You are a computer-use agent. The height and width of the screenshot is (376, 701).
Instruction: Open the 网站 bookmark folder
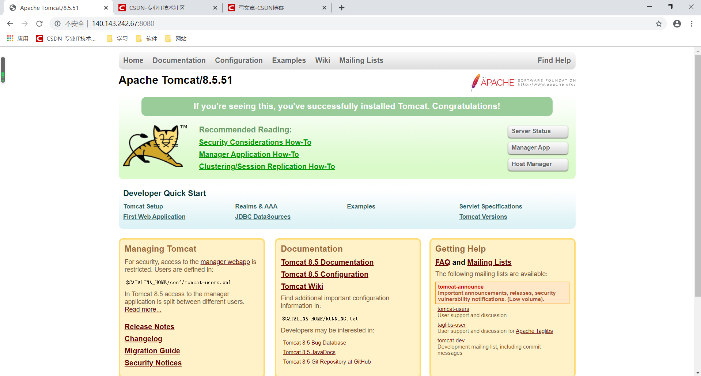point(176,38)
